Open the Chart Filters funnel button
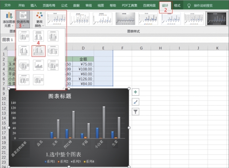Screen dimensions: 229x168 pos(135,112)
